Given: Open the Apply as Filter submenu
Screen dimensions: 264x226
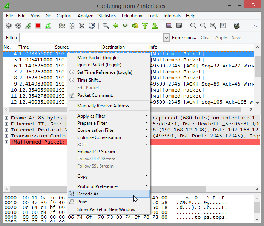Looking at the screenshot, I should (x=109, y=116).
